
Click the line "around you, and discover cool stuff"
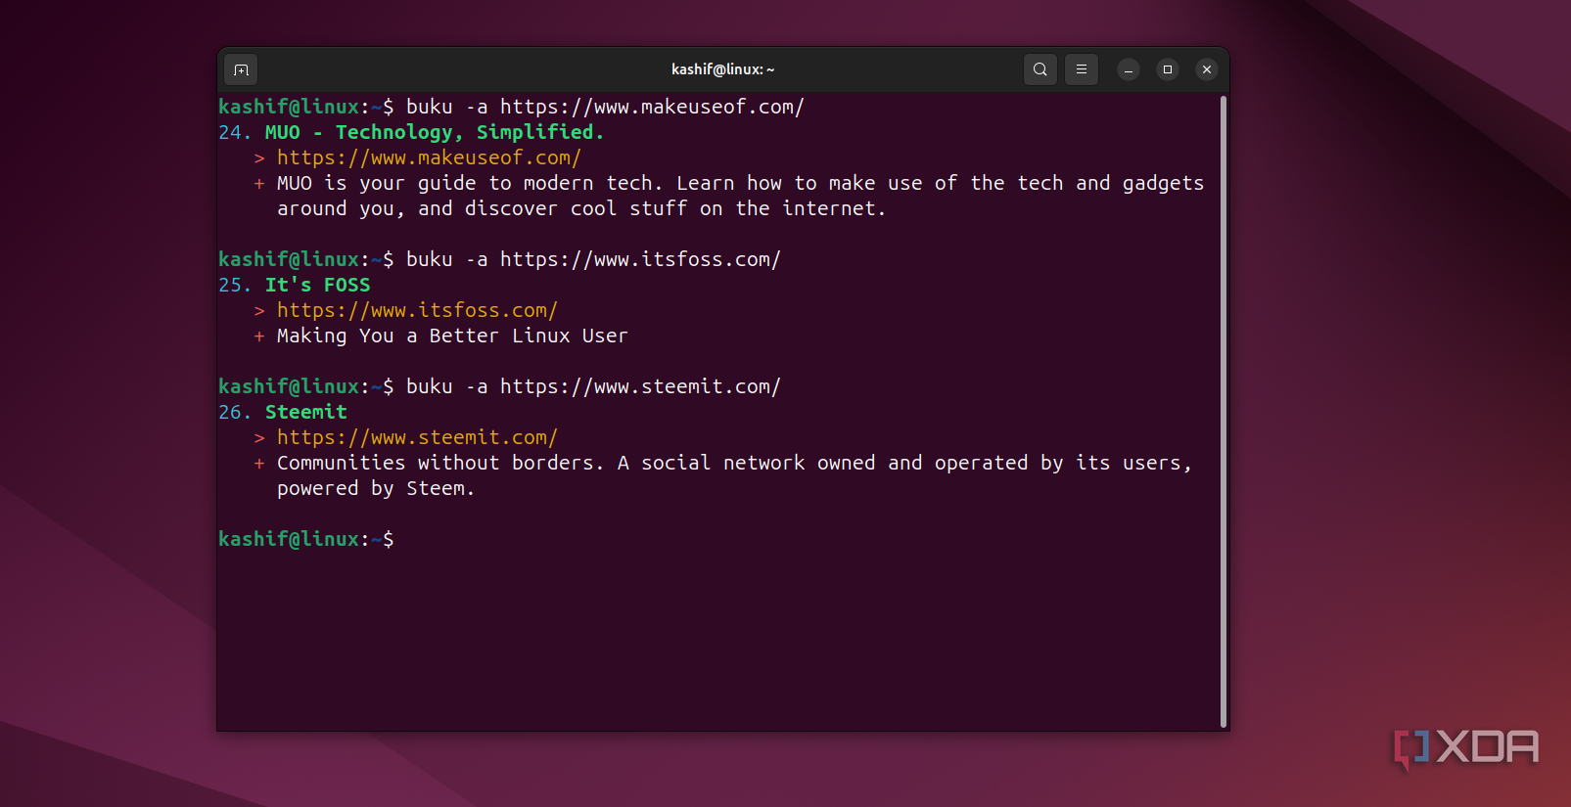483,208
